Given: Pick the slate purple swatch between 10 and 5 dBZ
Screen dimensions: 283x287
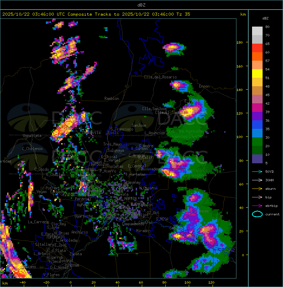Looking at the screenshot, I should click(x=257, y=159).
